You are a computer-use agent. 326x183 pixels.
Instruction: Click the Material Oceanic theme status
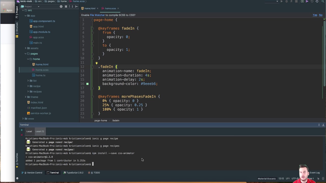tap(267, 178)
